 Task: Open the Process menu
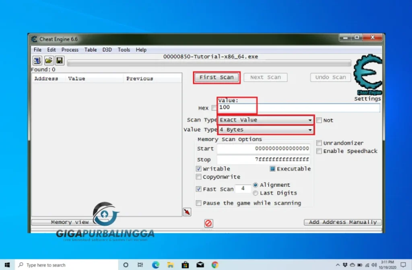coord(70,49)
